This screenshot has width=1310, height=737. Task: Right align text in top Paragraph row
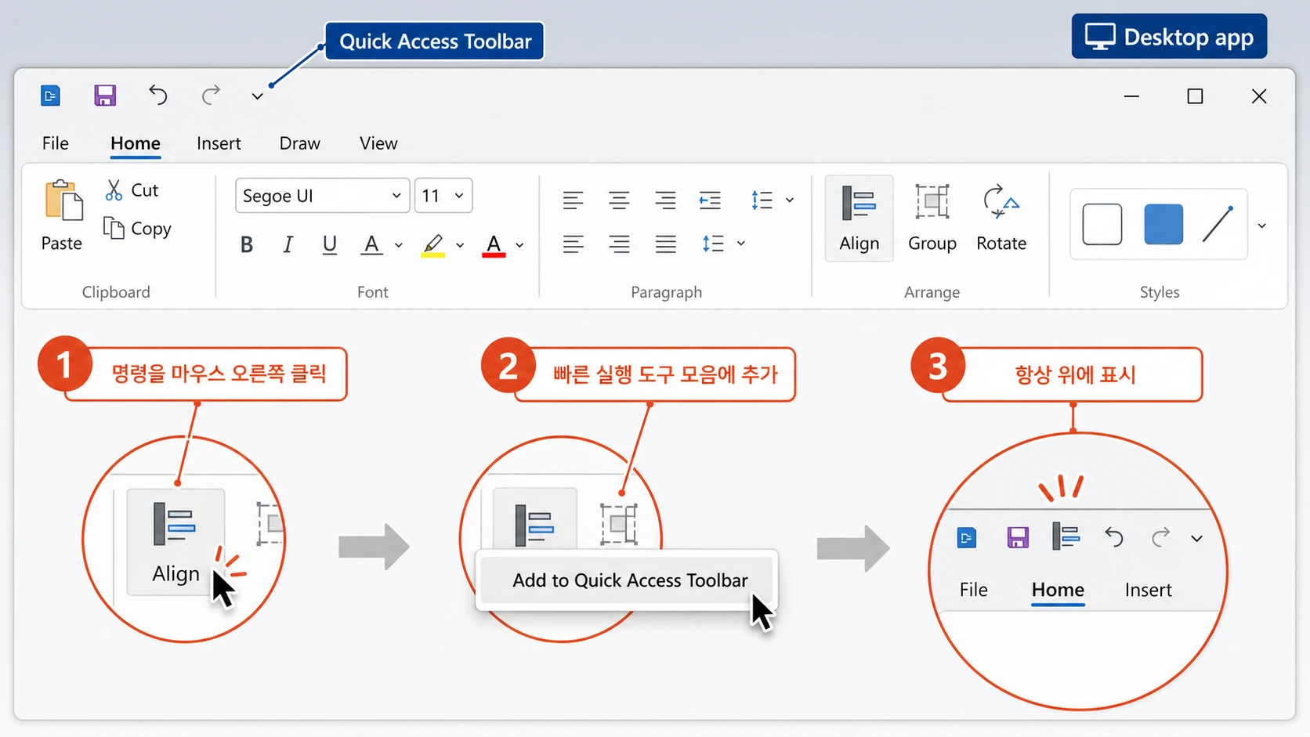point(665,201)
